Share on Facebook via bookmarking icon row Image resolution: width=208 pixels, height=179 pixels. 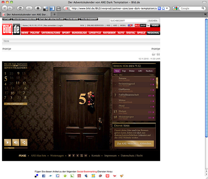point(43,176)
